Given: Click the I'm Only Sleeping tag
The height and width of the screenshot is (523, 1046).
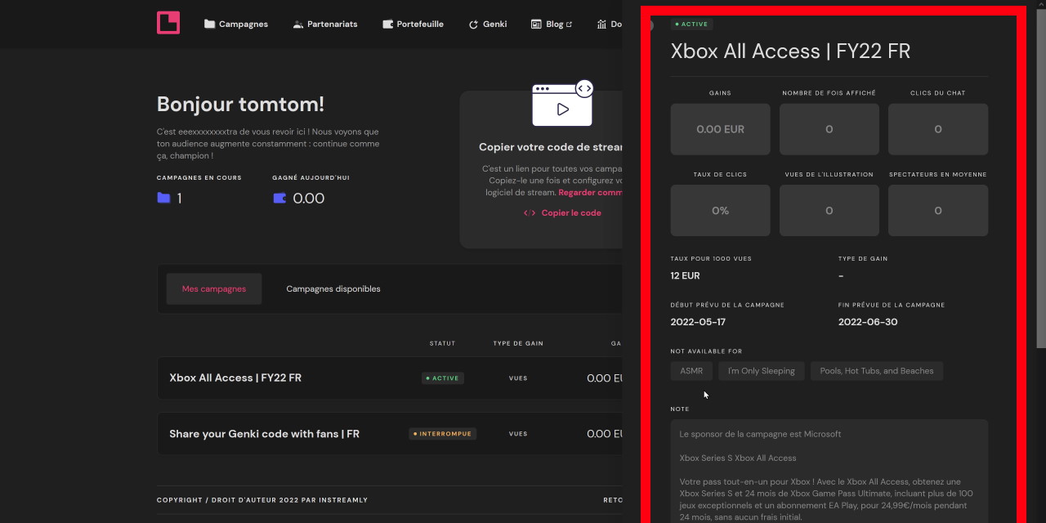Looking at the screenshot, I should tap(761, 371).
